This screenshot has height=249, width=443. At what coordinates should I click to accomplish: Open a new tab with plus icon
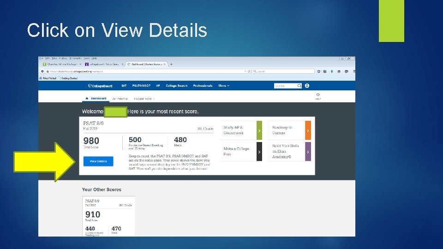(x=171, y=65)
